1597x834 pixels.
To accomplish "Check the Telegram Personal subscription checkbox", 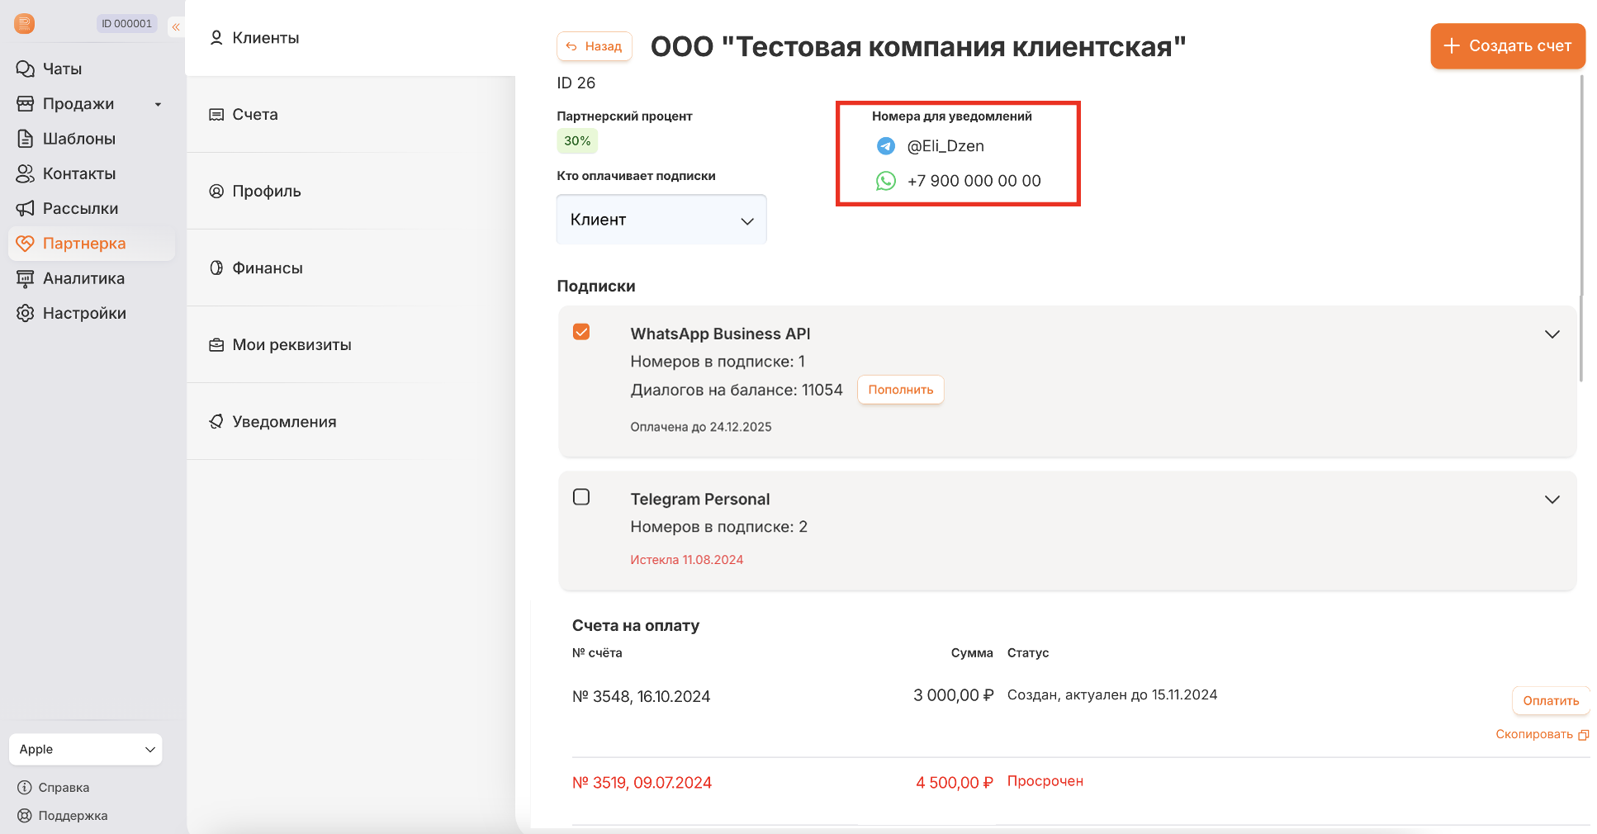I will tap(581, 497).
